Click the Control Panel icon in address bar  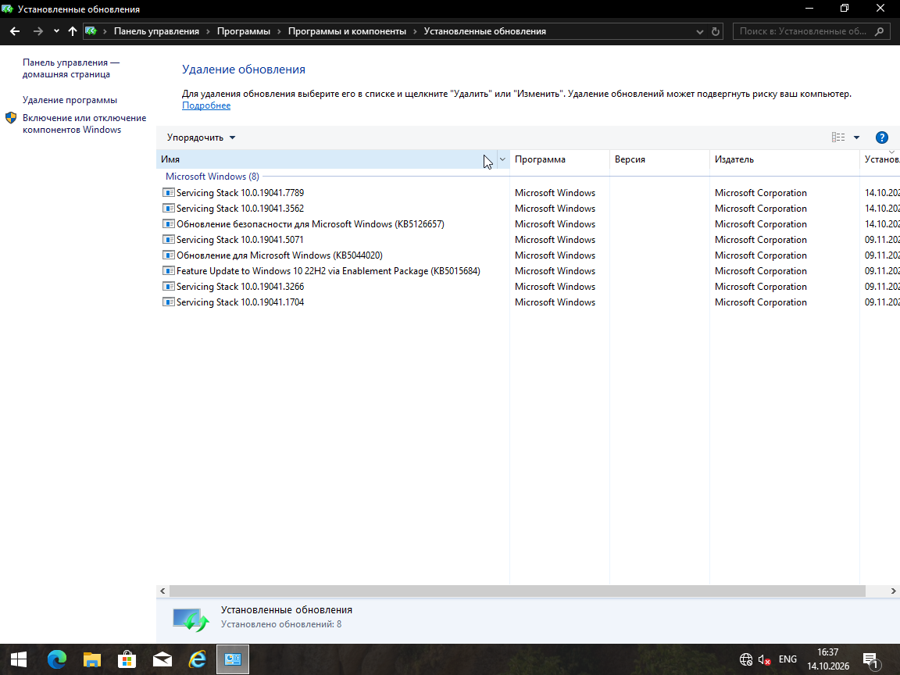[x=91, y=31]
